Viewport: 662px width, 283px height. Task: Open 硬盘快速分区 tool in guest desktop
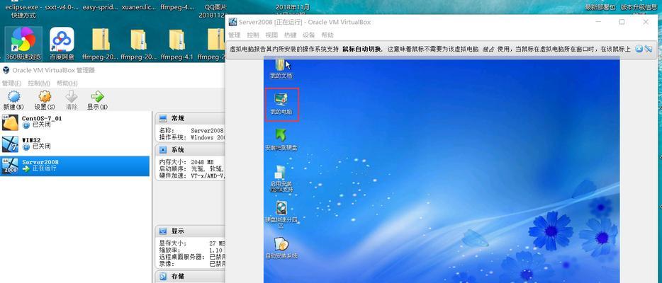281,215
